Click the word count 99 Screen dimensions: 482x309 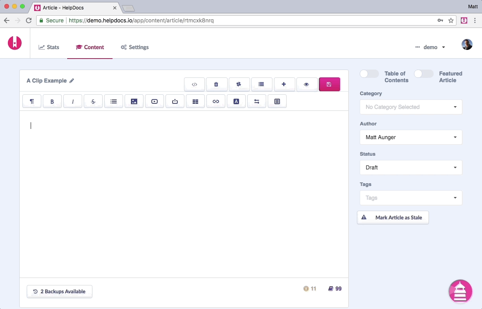[335, 289]
